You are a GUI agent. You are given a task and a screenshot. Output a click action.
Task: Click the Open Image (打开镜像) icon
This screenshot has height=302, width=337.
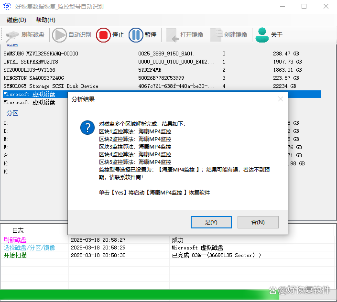point(173,35)
